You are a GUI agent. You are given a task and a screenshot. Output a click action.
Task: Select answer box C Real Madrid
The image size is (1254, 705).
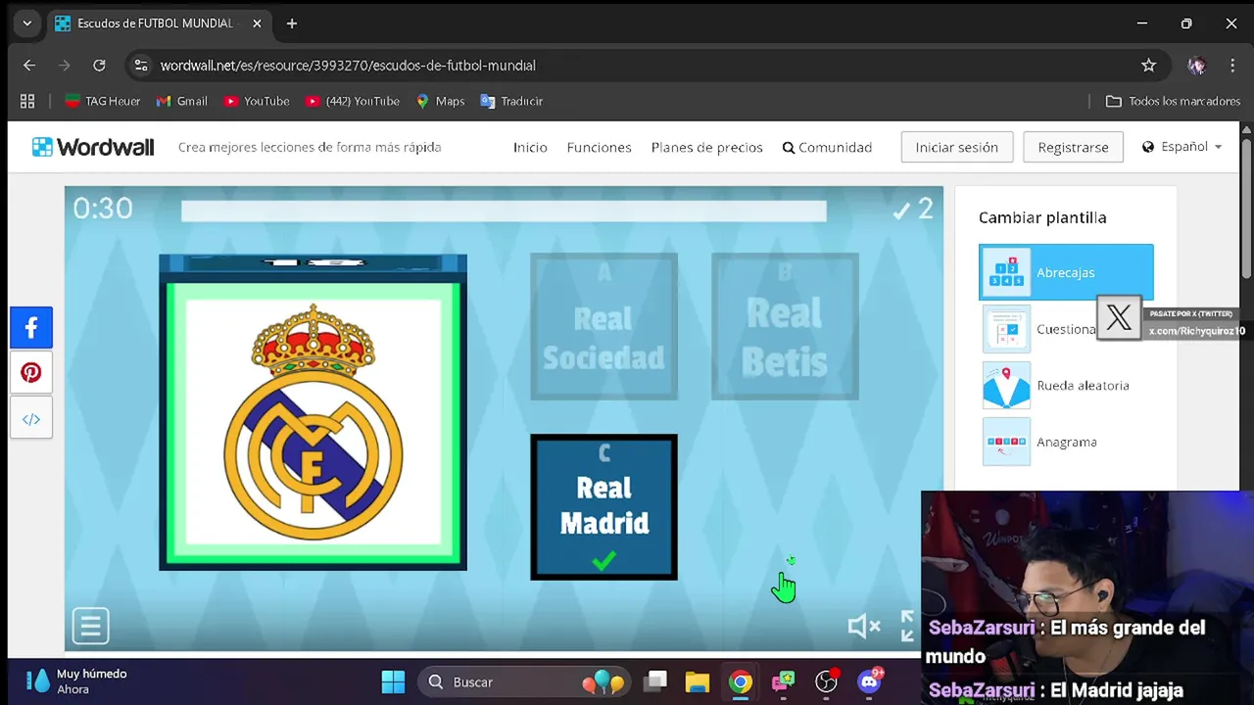click(x=603, y=507)
